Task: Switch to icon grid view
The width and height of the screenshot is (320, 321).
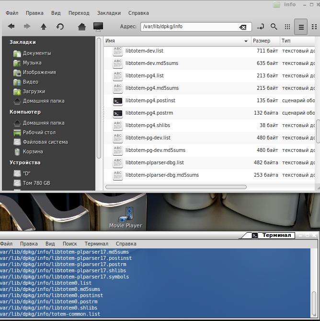Action: click(x=287, y=27)
